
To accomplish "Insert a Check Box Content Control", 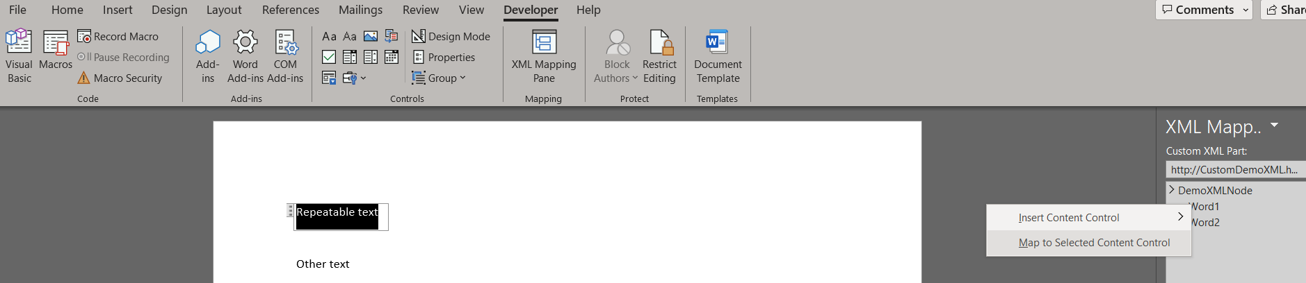I will pyautogui.click(x=329, y=57).
